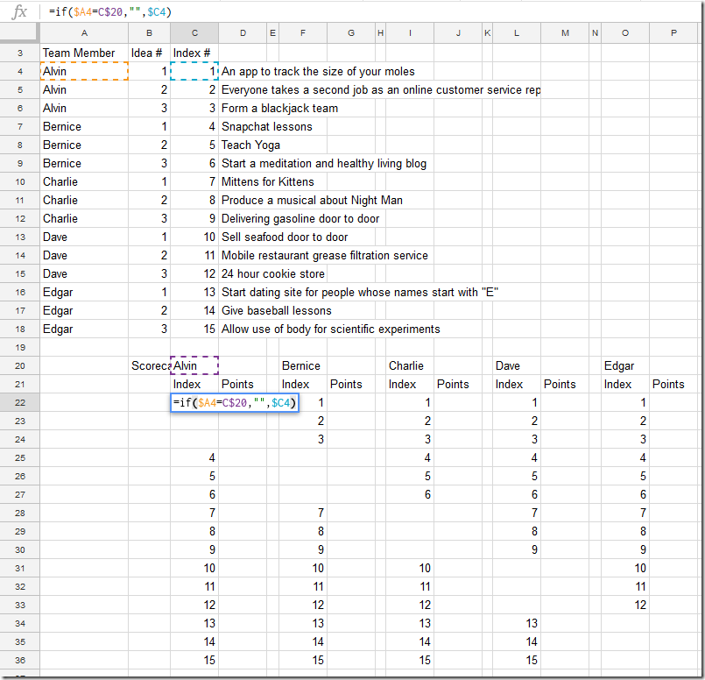The width and height of the screenshot is (705, 680).
Task: Select cell L34 with value 13
Action: coord(517,623)
